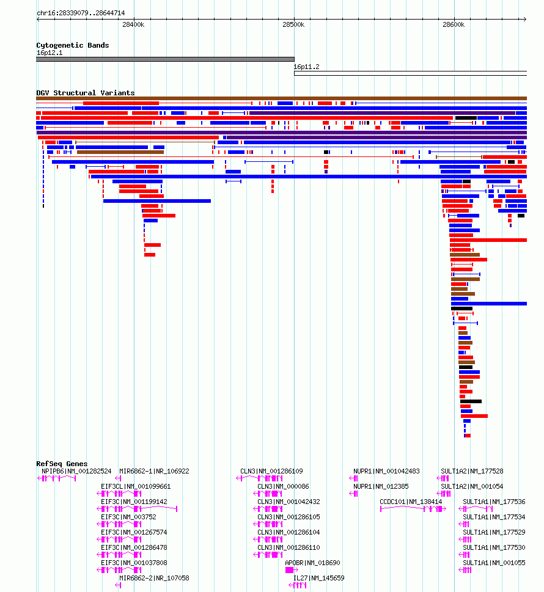The height and width of the screenshot is (592, 544).
Task: Select the SULT1A1 NM_001055 gene glyph
Action: point(465,570)
